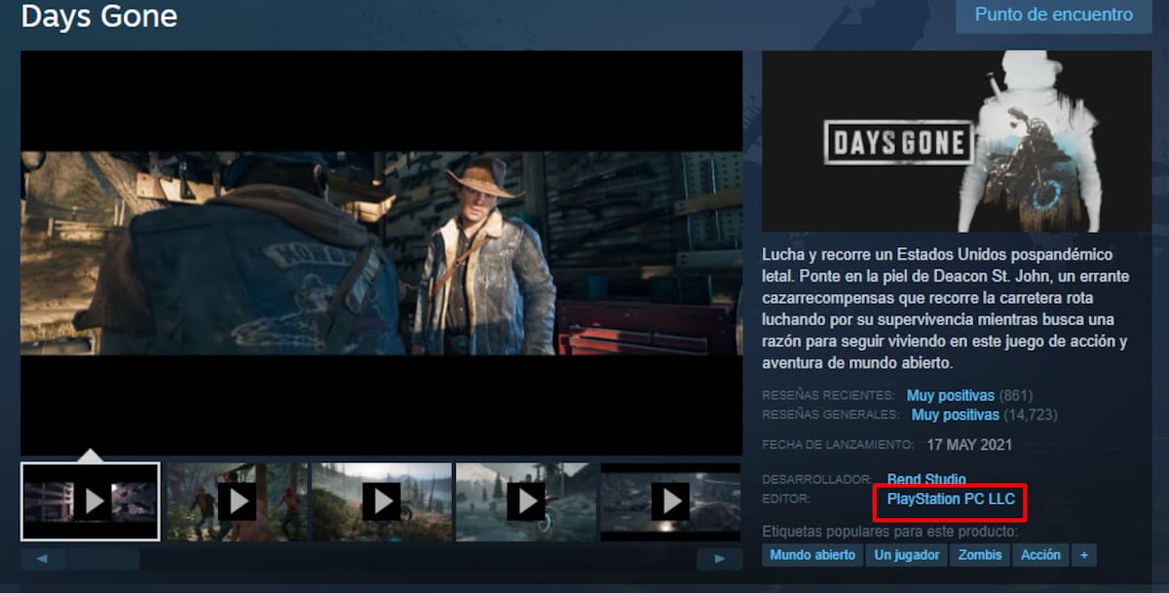This screenshot has height=593, width=1169.
Task: Click the right arrow of thumbnail strip
Action: [720, 559]
